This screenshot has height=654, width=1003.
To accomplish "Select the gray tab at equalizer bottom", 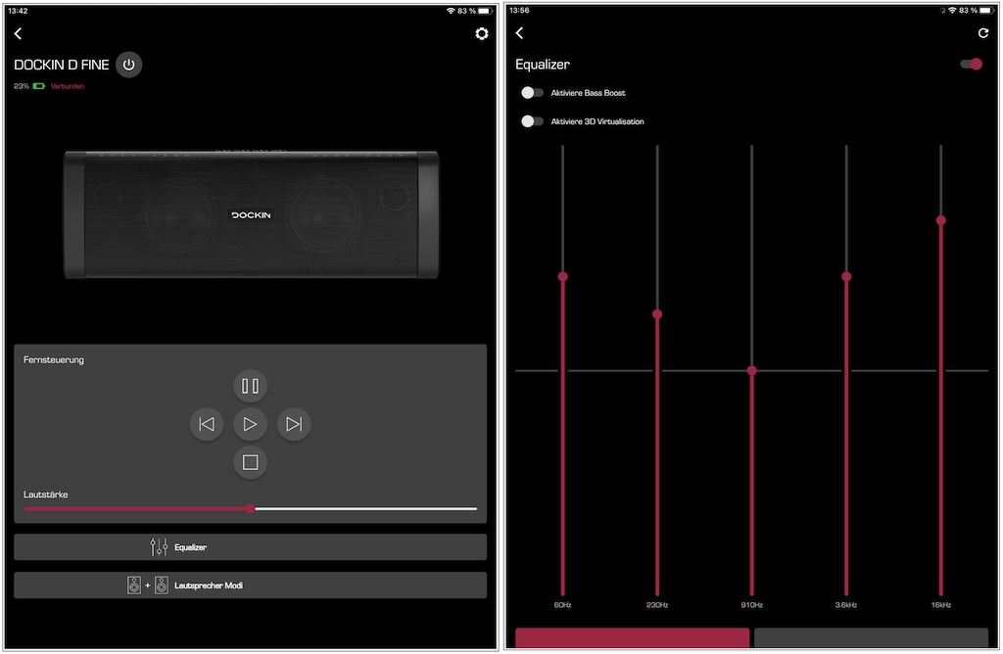I will coord(871,638).
